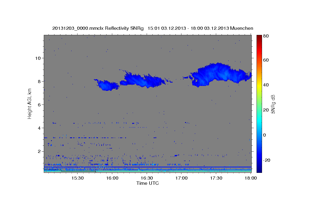Click the 17:30 time tick label

coord(216,178)
